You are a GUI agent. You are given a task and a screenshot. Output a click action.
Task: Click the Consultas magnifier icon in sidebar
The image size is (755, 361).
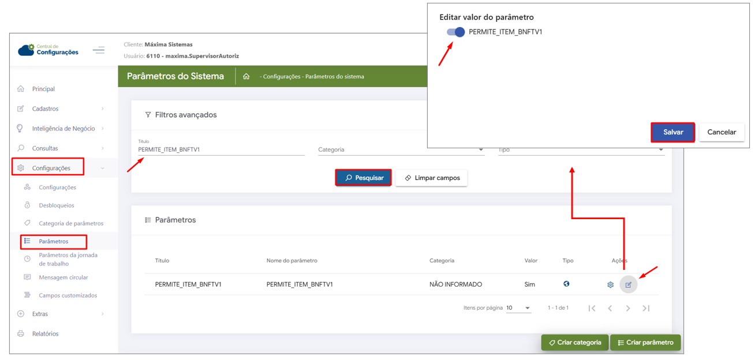pyautogui.click(x=21, y=148)
